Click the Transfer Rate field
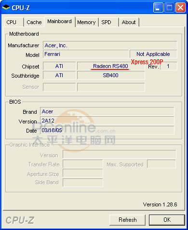 tap(83, 164)
